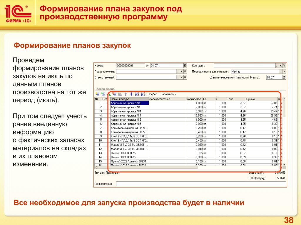Click the Sort descending Z-A icon
Screen dimensions: 301x225
pyautogui.click(x=143, y=94)
